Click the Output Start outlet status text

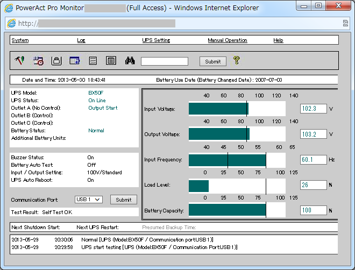click(103, 108)
